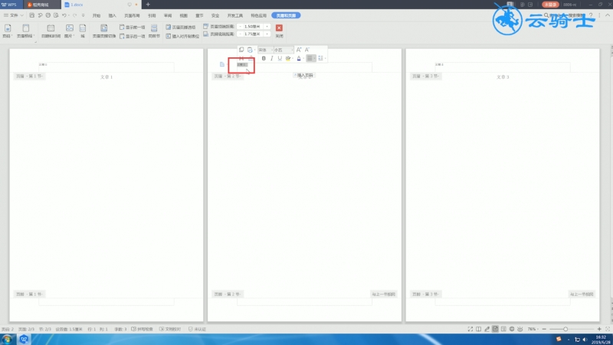Image resolution: width=613 pixels, height=345 pixels.
Task: Click 插入对齐制表位 in the ribbon
Action: (x=182, y=36)
